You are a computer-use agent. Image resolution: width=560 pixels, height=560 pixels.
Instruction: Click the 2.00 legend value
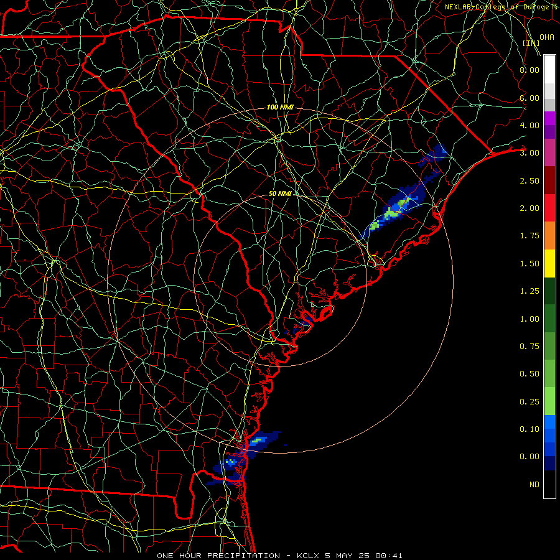[x=530, y=208]
